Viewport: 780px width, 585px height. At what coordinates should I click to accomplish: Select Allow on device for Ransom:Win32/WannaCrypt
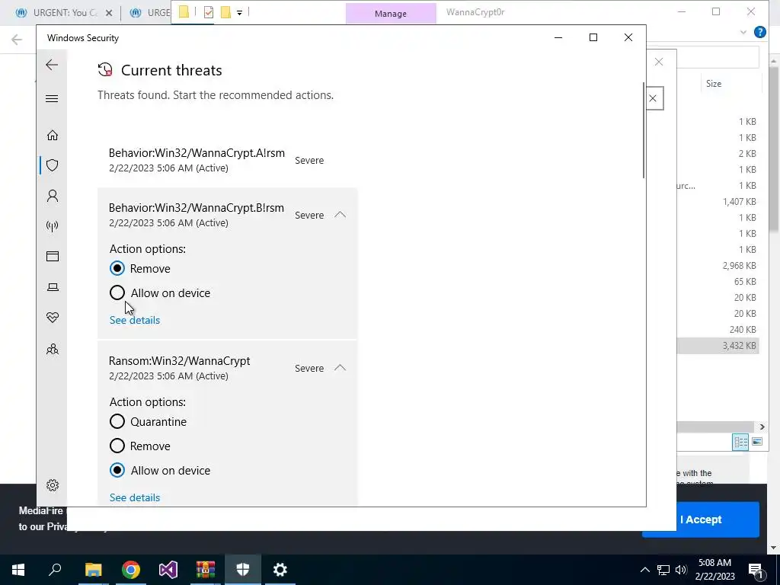tap(117, 470)
